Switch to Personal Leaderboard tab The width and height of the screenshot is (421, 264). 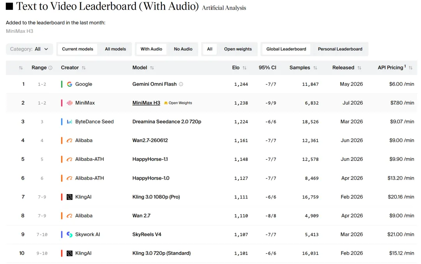[x=340, y=49]
